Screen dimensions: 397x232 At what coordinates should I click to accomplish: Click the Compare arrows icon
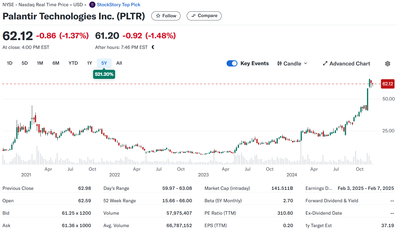pos(193,16)
